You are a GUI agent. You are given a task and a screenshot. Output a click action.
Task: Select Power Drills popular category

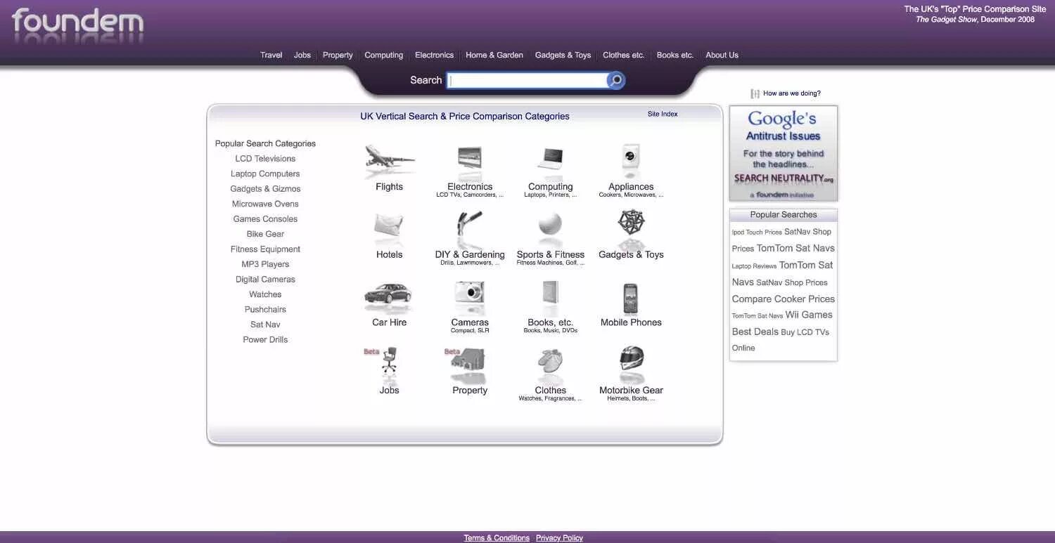click(x=265, y=340)
